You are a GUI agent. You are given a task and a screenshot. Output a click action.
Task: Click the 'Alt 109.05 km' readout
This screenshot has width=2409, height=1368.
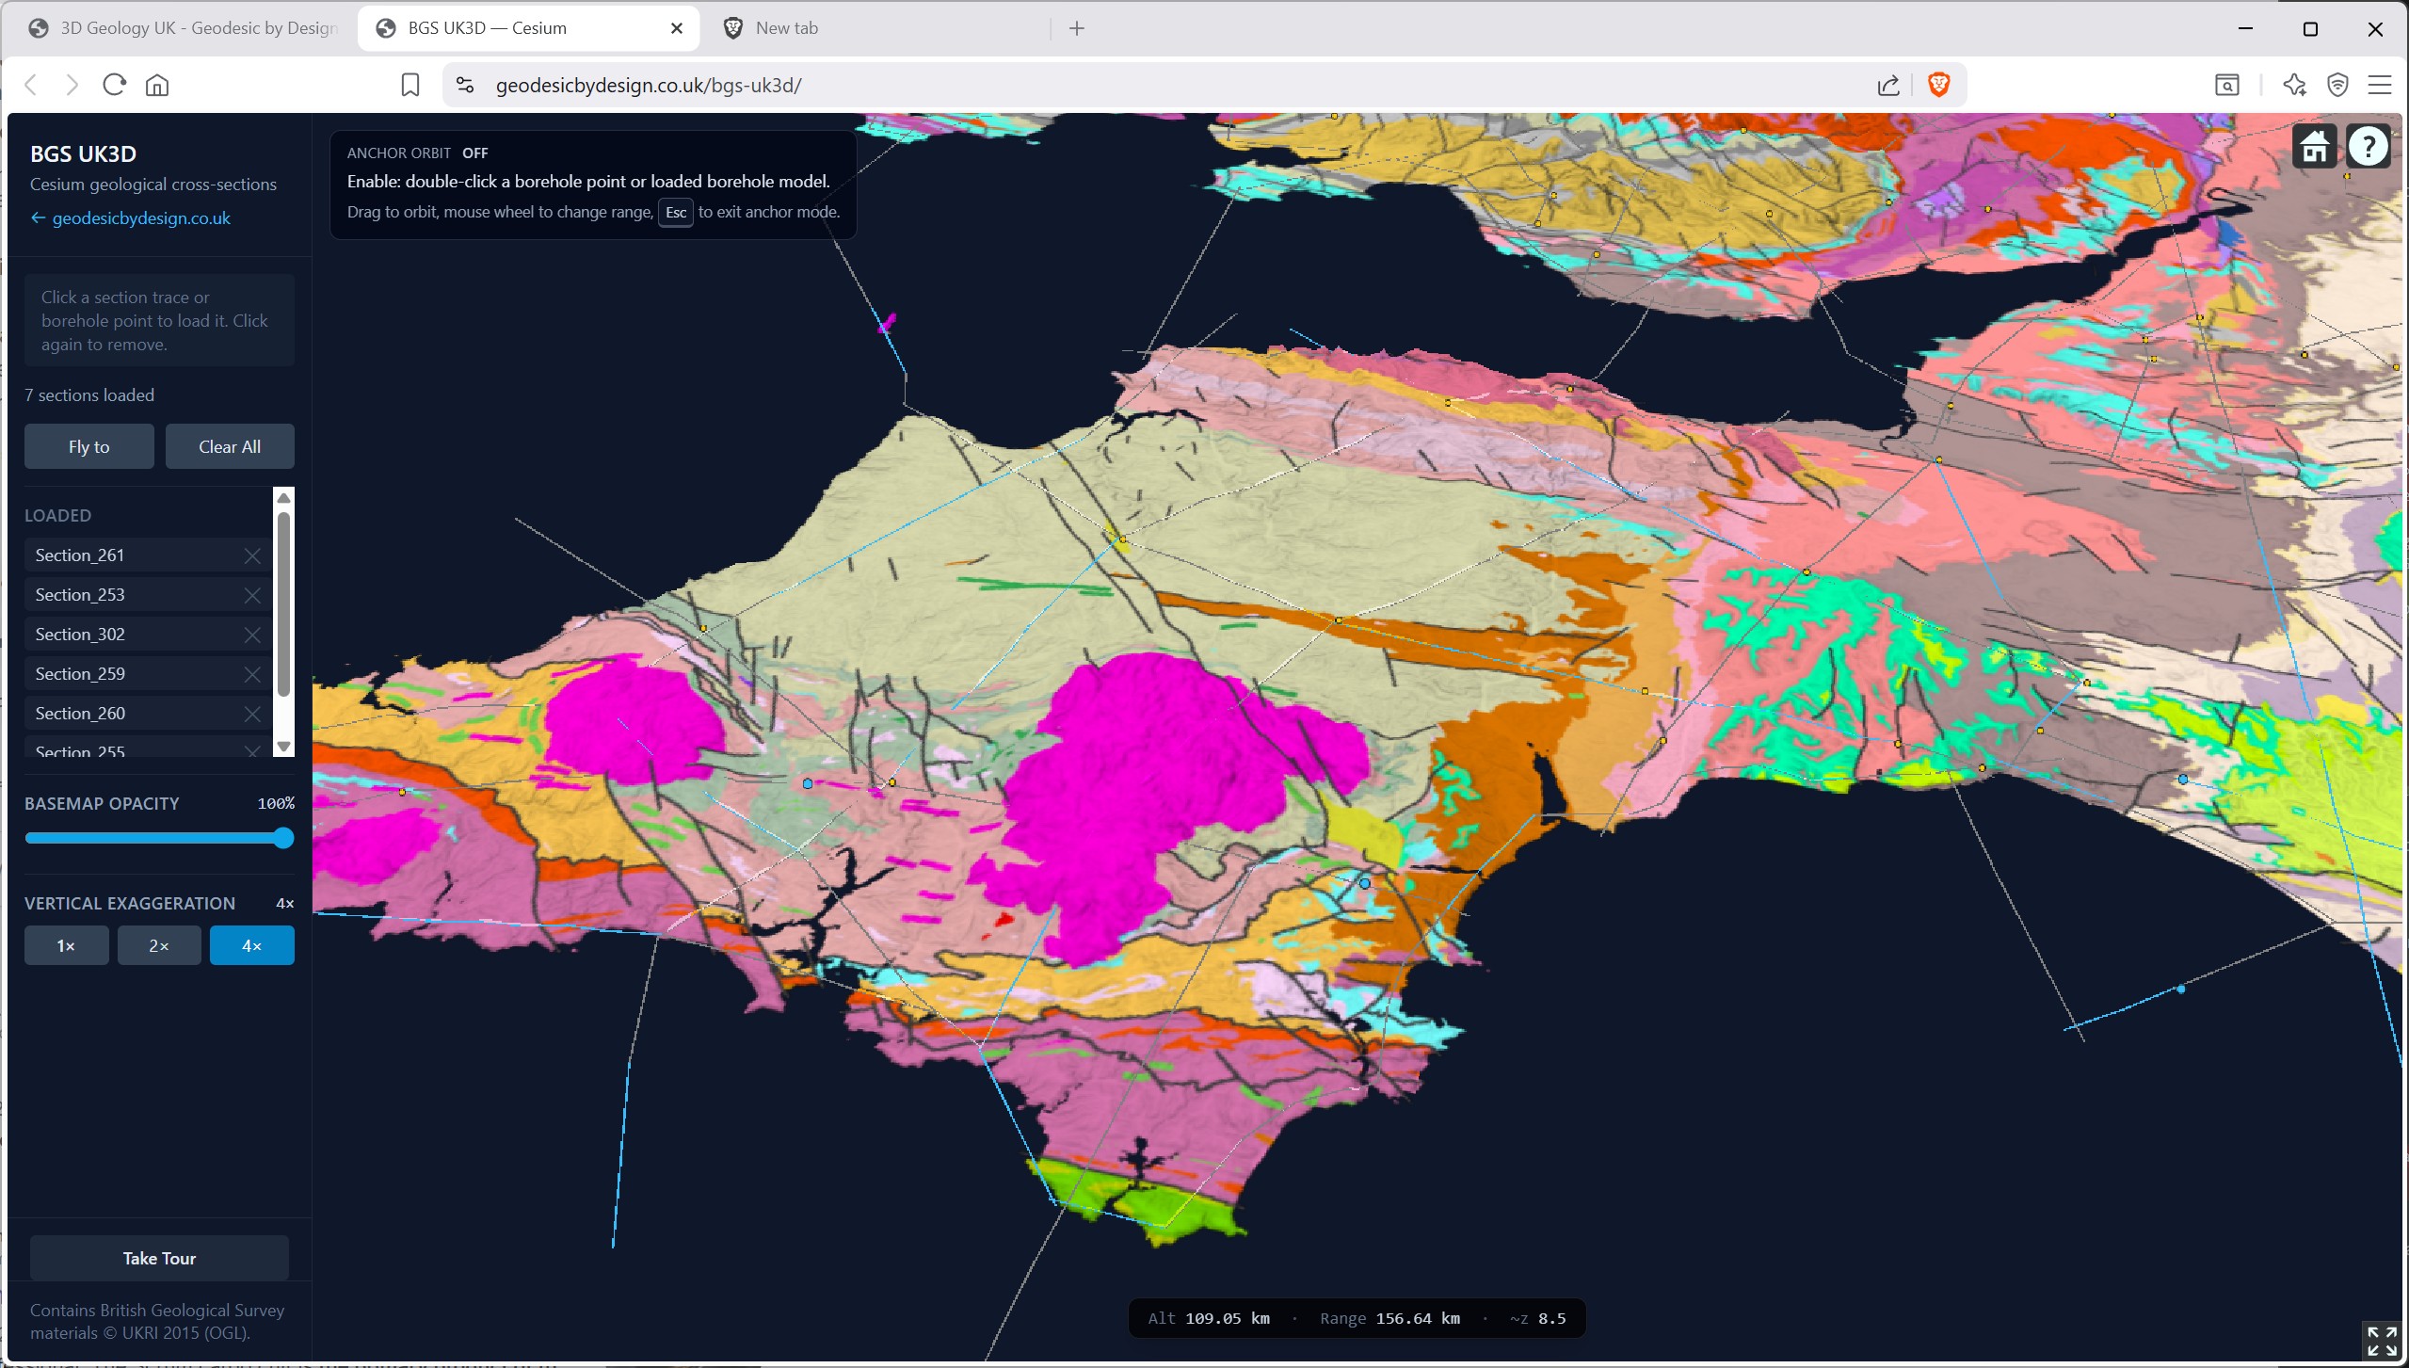pos(1209,1318)
